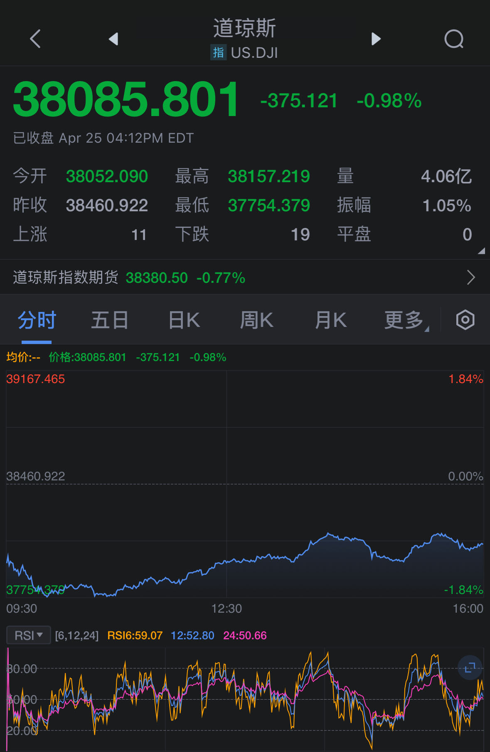Tap the -375.121 change value
490x752 pixels.
pos(298,101)
